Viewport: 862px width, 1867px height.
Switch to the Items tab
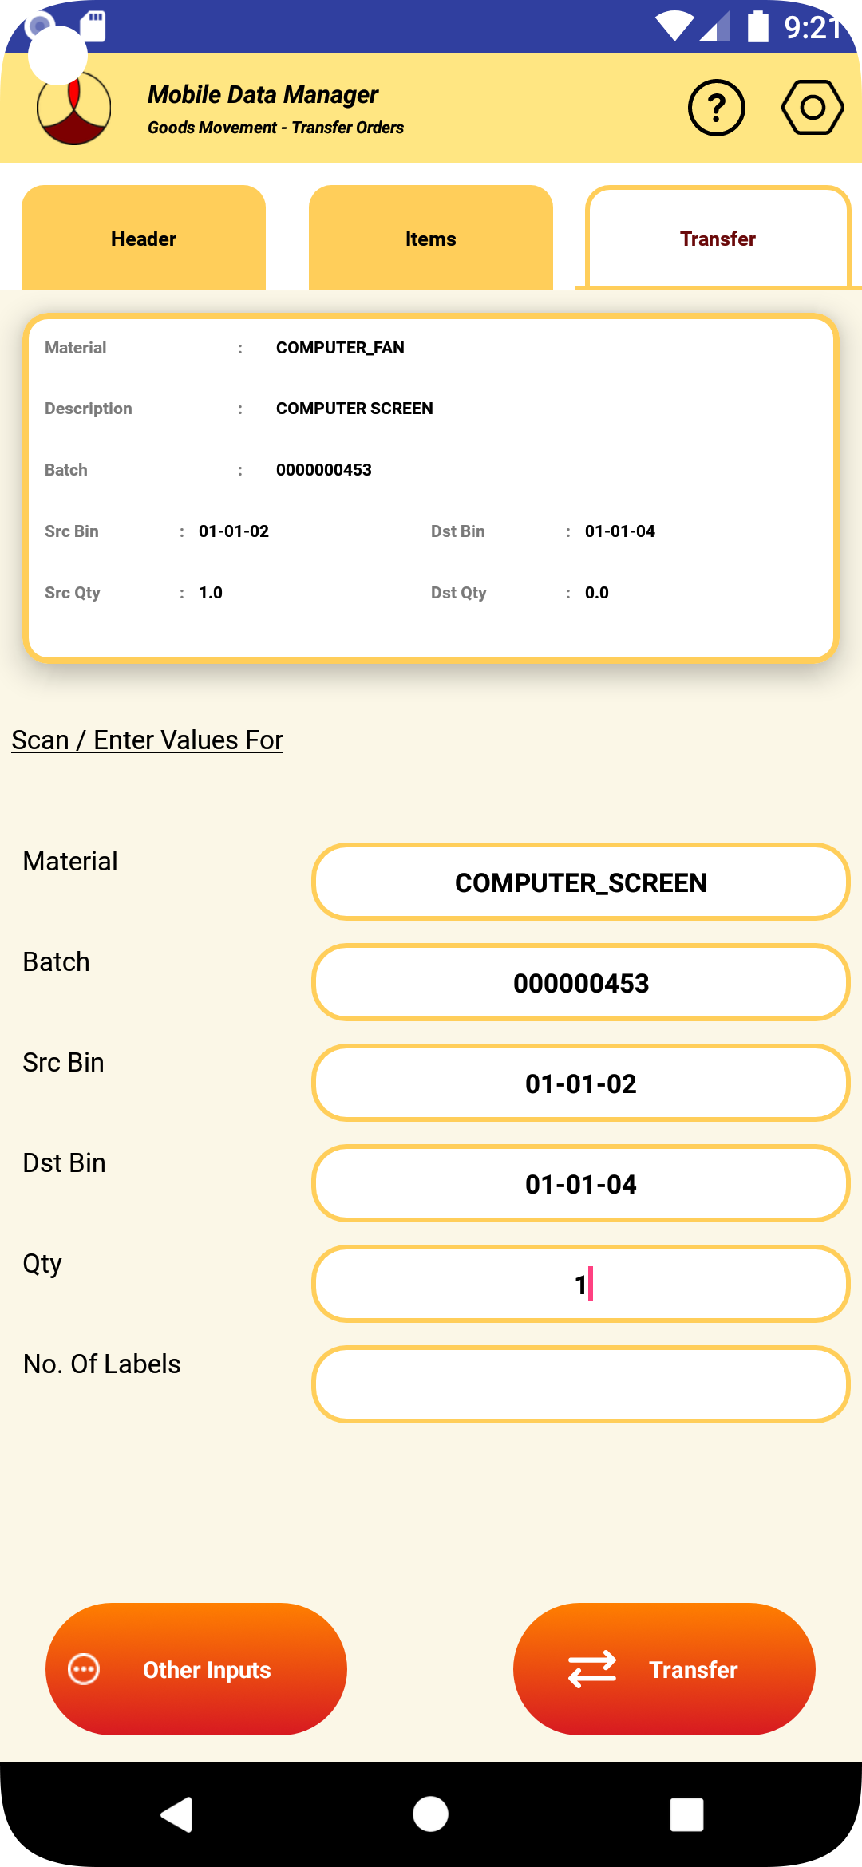tap(430, 239)
